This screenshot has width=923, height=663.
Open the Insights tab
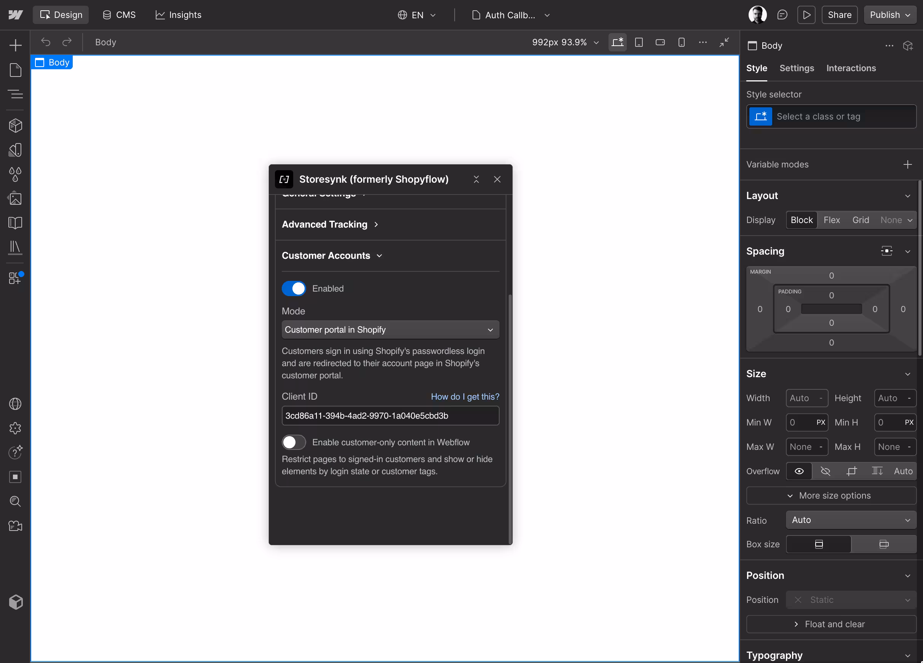[x=178, y=15]
